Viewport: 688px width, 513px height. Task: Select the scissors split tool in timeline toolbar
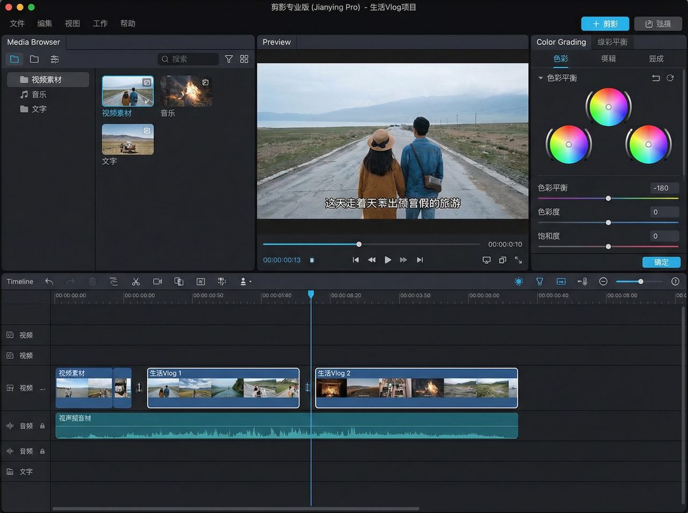(x=135, y=281)
